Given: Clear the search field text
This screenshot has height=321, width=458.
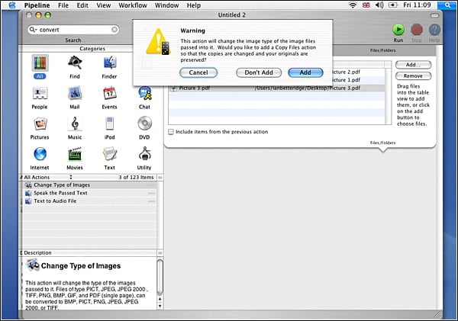Looking at the screenshot, I should (x=114, y=30).
